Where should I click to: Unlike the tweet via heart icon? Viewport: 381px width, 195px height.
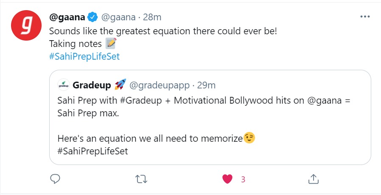(227, 179)
